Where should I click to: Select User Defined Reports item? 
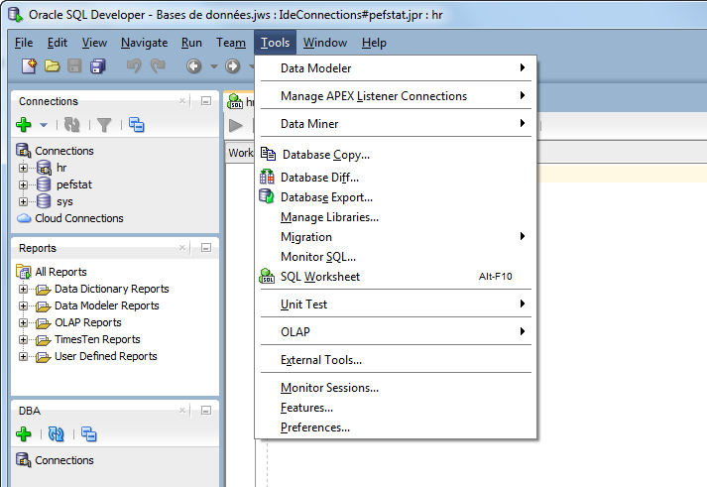pyautogui.click(x=106, y=356)
